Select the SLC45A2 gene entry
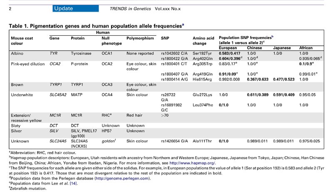 [58, 94]
